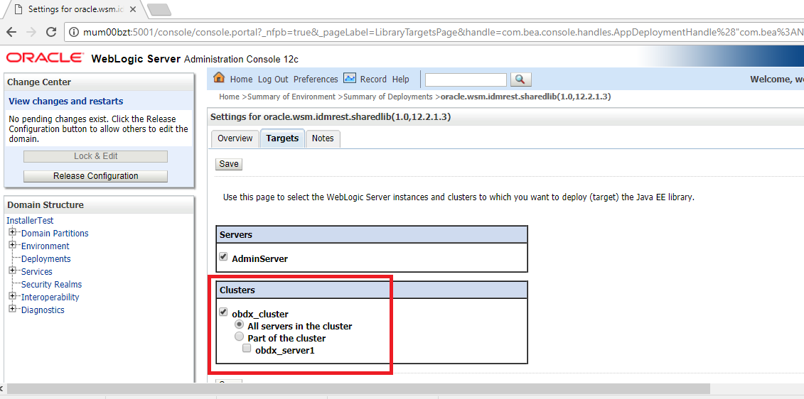804x399 pixels.
Task: Expand the Diagnostics tree node
Action: (13, 309)
